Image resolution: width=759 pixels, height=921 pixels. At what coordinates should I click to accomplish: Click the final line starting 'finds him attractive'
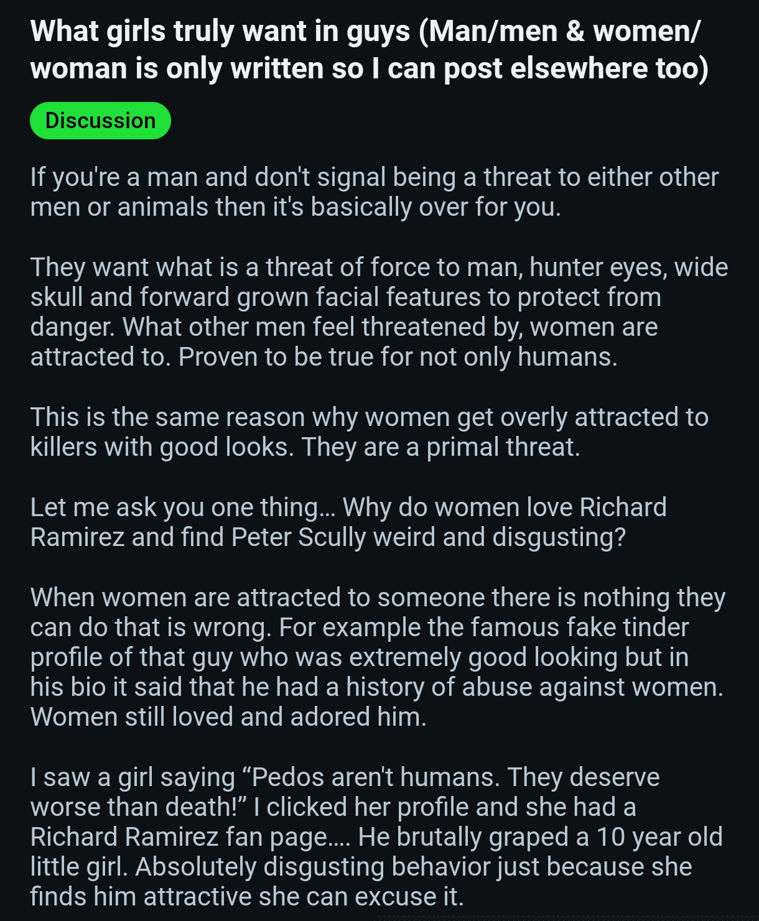click(247, 897)
